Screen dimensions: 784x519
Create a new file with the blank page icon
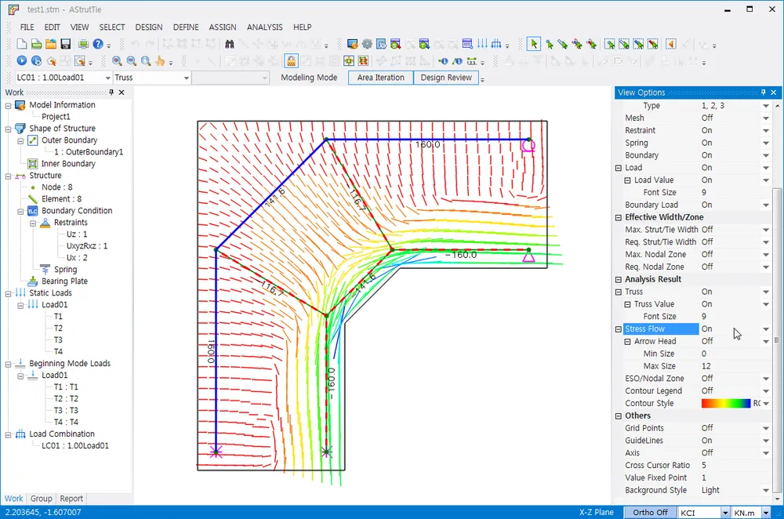point(21,44)
